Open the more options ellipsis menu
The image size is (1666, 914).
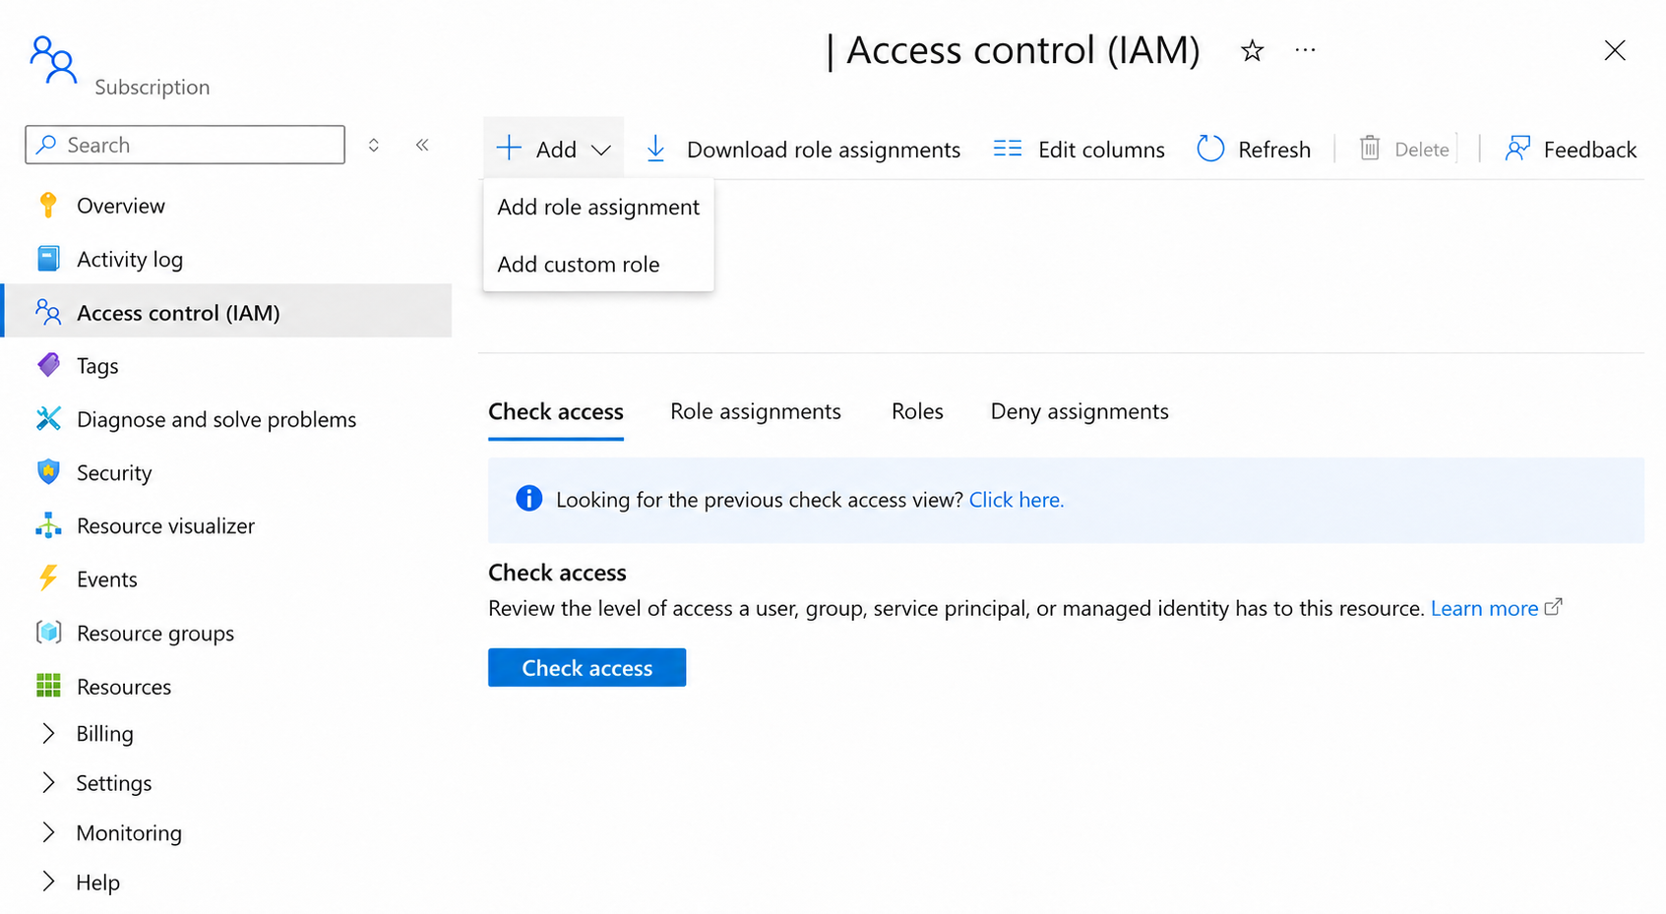[1305, 49]
